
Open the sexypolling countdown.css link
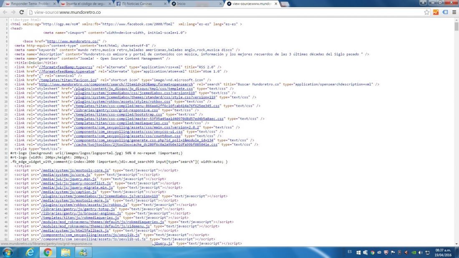click(127, 136)
